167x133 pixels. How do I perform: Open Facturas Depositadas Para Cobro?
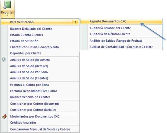pyautogui.click(x=34, y=91)
